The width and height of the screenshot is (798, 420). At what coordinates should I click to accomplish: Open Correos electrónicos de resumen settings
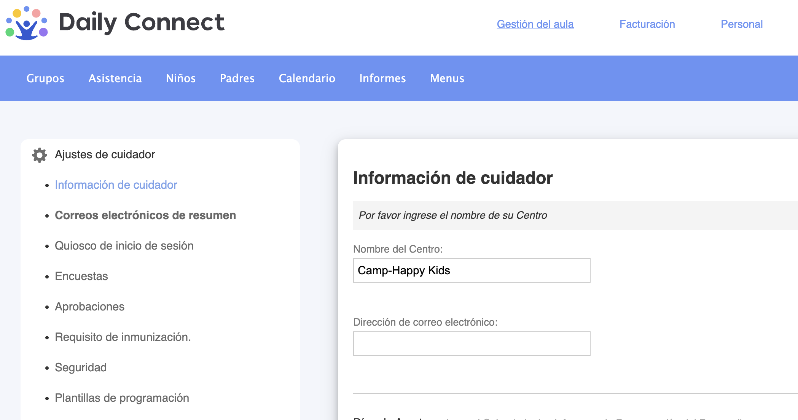pyautogui.click(x=145, y=215)
